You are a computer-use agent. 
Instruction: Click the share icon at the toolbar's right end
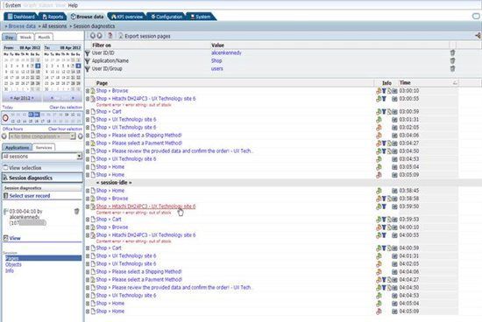tap(478, 36)
